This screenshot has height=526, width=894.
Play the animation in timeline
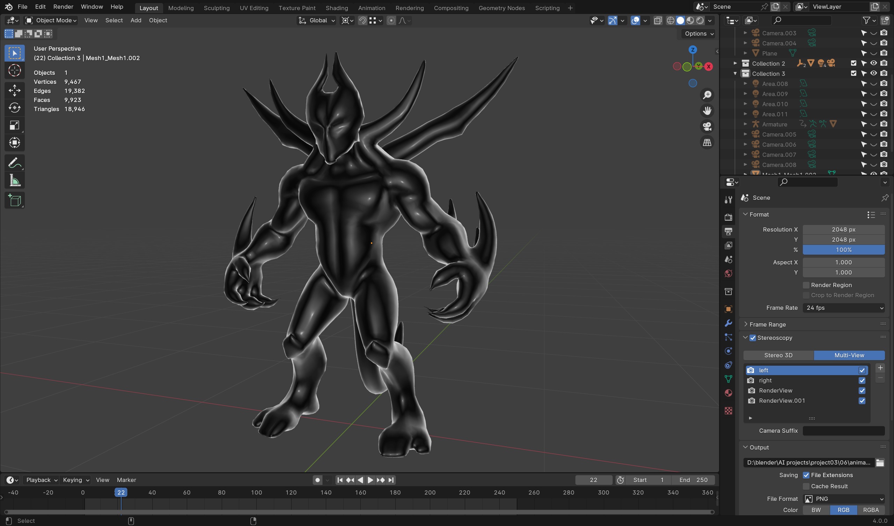pyautogui.click(x=370, y=480)
